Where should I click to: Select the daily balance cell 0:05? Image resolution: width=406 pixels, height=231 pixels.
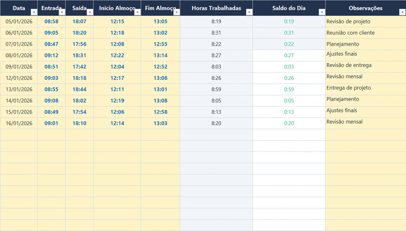tap(289, 101)
